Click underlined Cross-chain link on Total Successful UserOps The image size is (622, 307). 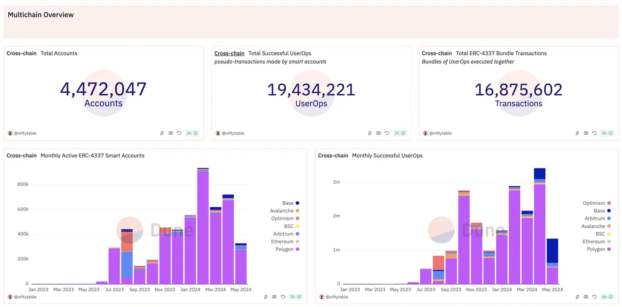tap(229, 53)
